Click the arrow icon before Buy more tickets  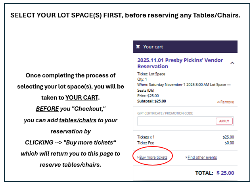click(138, 158)
